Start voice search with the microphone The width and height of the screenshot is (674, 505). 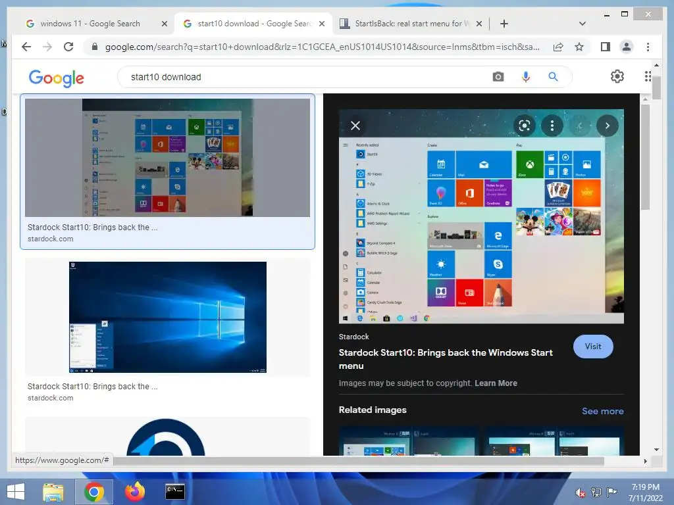coord(525,77)
